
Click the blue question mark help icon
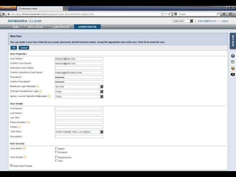[x=233, y=56]
